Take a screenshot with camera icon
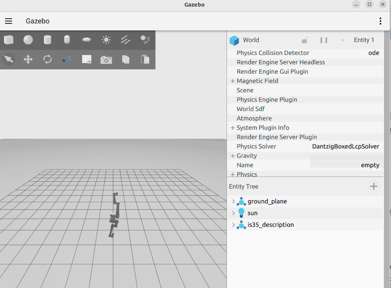391x288 pixels. [x=106, y=60]
